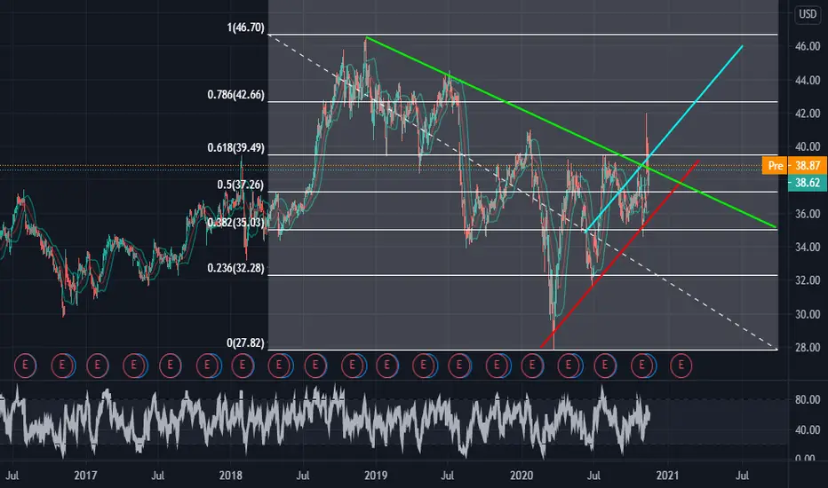This screenshot has height=488, width=828.
Task: Click the 28.00 price scale value
Action: point(808,347)
